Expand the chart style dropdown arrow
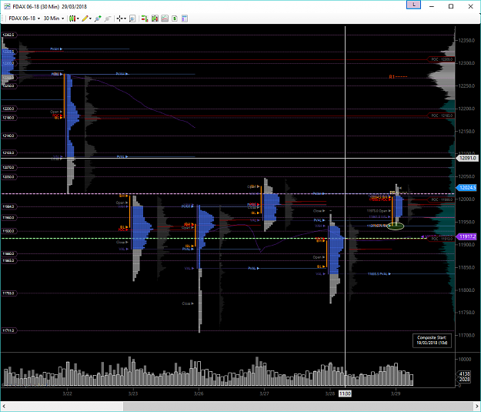This screenshot has height=412, width=481. click(78, 18)
